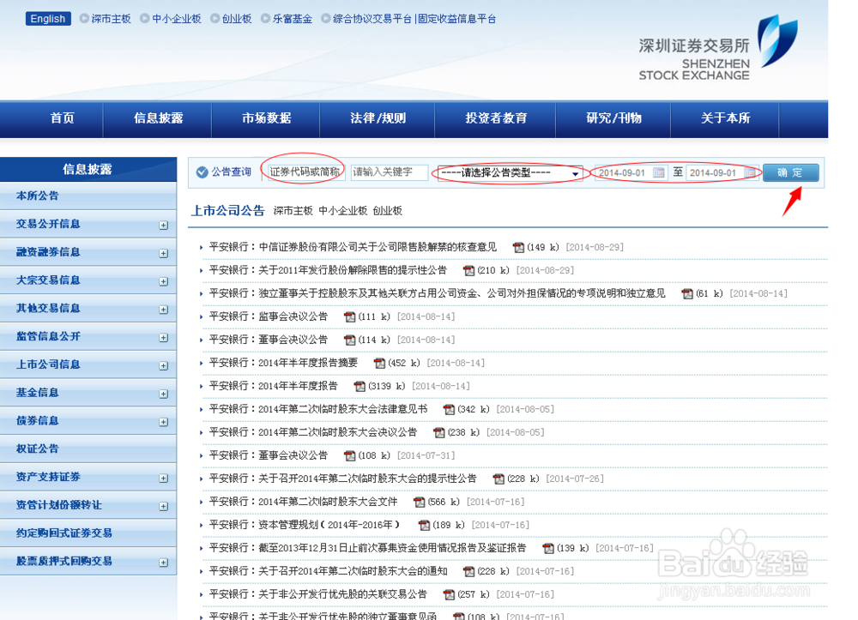Open PDF icon for 优先股的关联交易公告
Image resolution: width=858 pixels, height=620 pixels.
(x=449, y=595)
